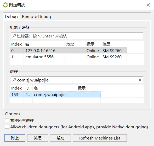Click the 标示 header in the process table
The width and height of the screenshot is (154, 146).
coord(88,88)
